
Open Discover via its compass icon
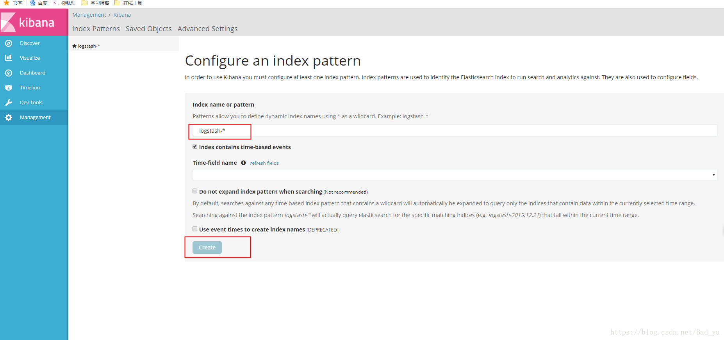(x=9, y=43)
